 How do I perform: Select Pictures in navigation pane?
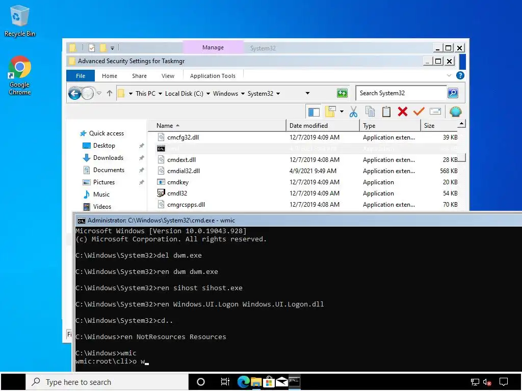tap(98, 182)
